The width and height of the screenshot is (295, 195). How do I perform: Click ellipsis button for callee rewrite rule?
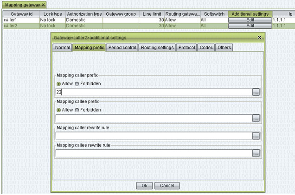tap(256, 153)
